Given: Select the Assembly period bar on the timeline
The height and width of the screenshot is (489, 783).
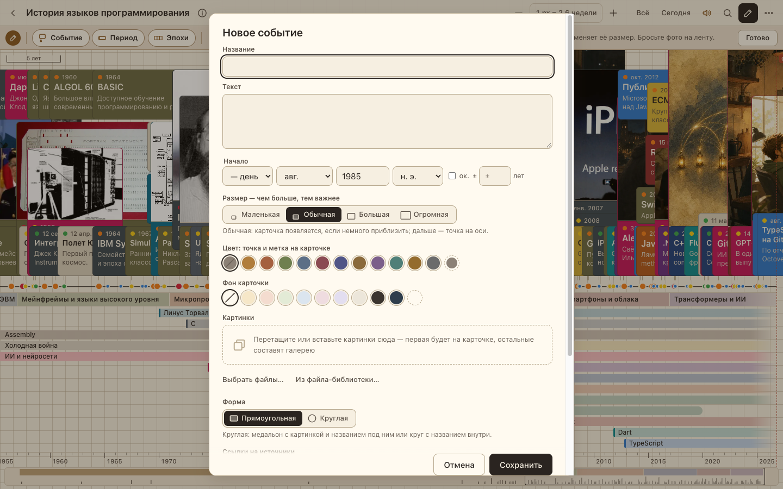Looking at the screenshot, I should click(x=104, y=335).
